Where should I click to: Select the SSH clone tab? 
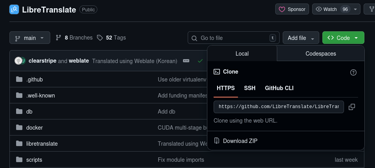pyautogui.click(x=250, y=88)
